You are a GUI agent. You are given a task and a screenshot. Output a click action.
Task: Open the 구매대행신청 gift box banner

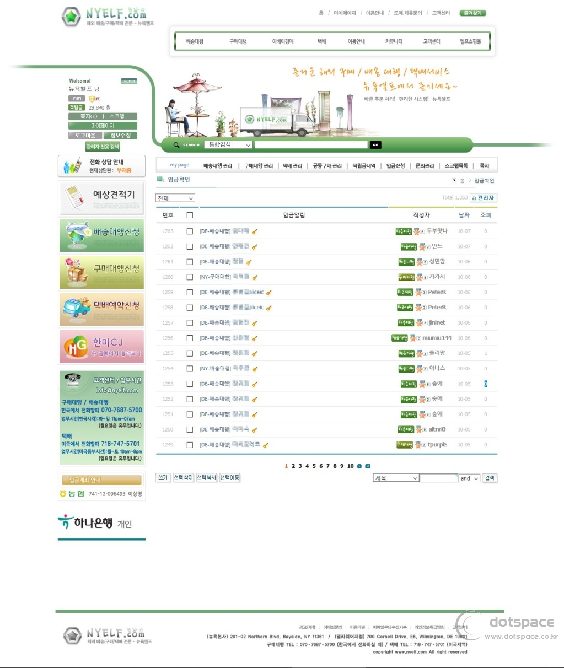click(x=101, y=272)
